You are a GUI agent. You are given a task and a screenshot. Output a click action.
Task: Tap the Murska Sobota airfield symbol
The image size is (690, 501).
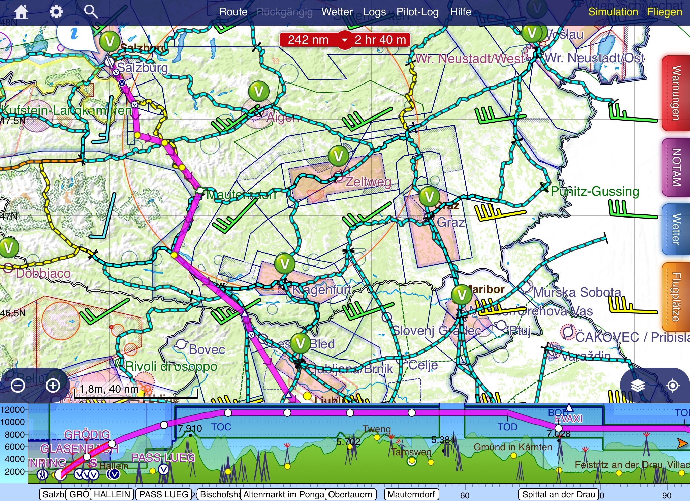(526, 287)
